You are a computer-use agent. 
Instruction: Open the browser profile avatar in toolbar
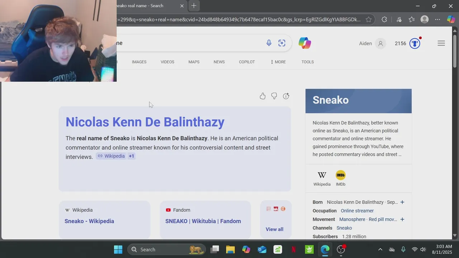point(425,20)
